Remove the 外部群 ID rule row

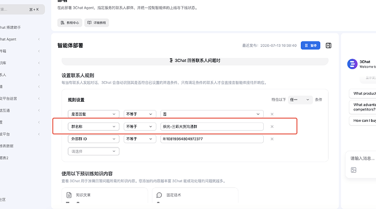(272, 139)
